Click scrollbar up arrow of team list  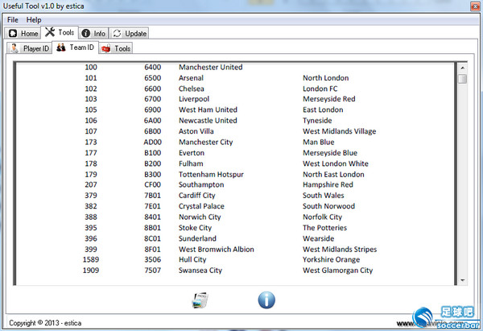pos(462,68)
